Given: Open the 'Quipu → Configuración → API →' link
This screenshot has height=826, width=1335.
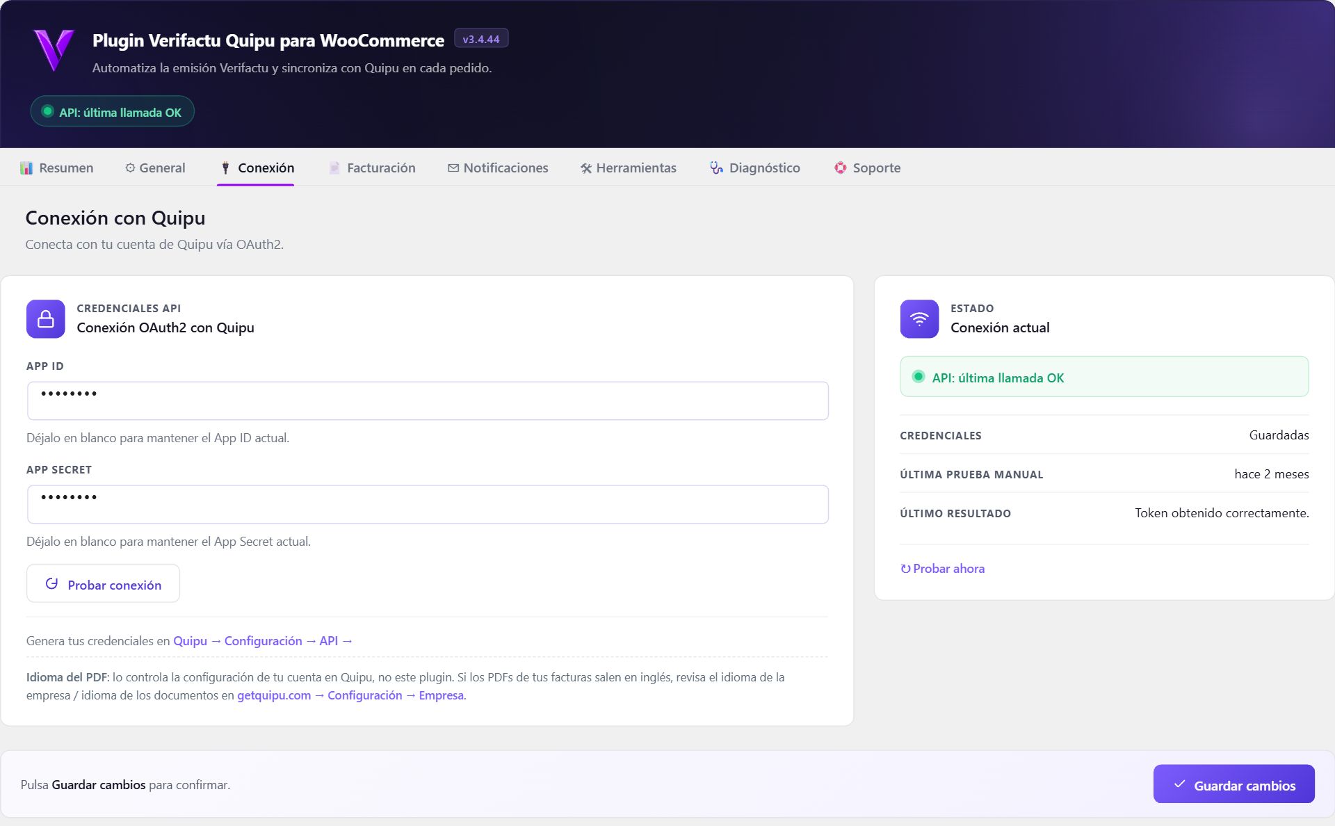Looking at the screenshot, I should pos(263,640).
